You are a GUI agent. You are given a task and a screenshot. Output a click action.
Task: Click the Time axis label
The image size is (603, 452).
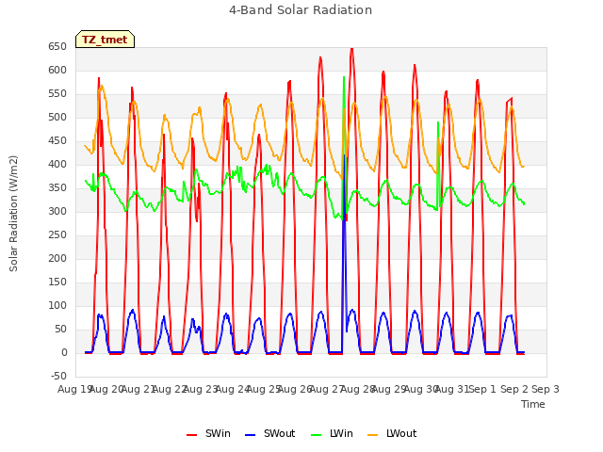533,404
